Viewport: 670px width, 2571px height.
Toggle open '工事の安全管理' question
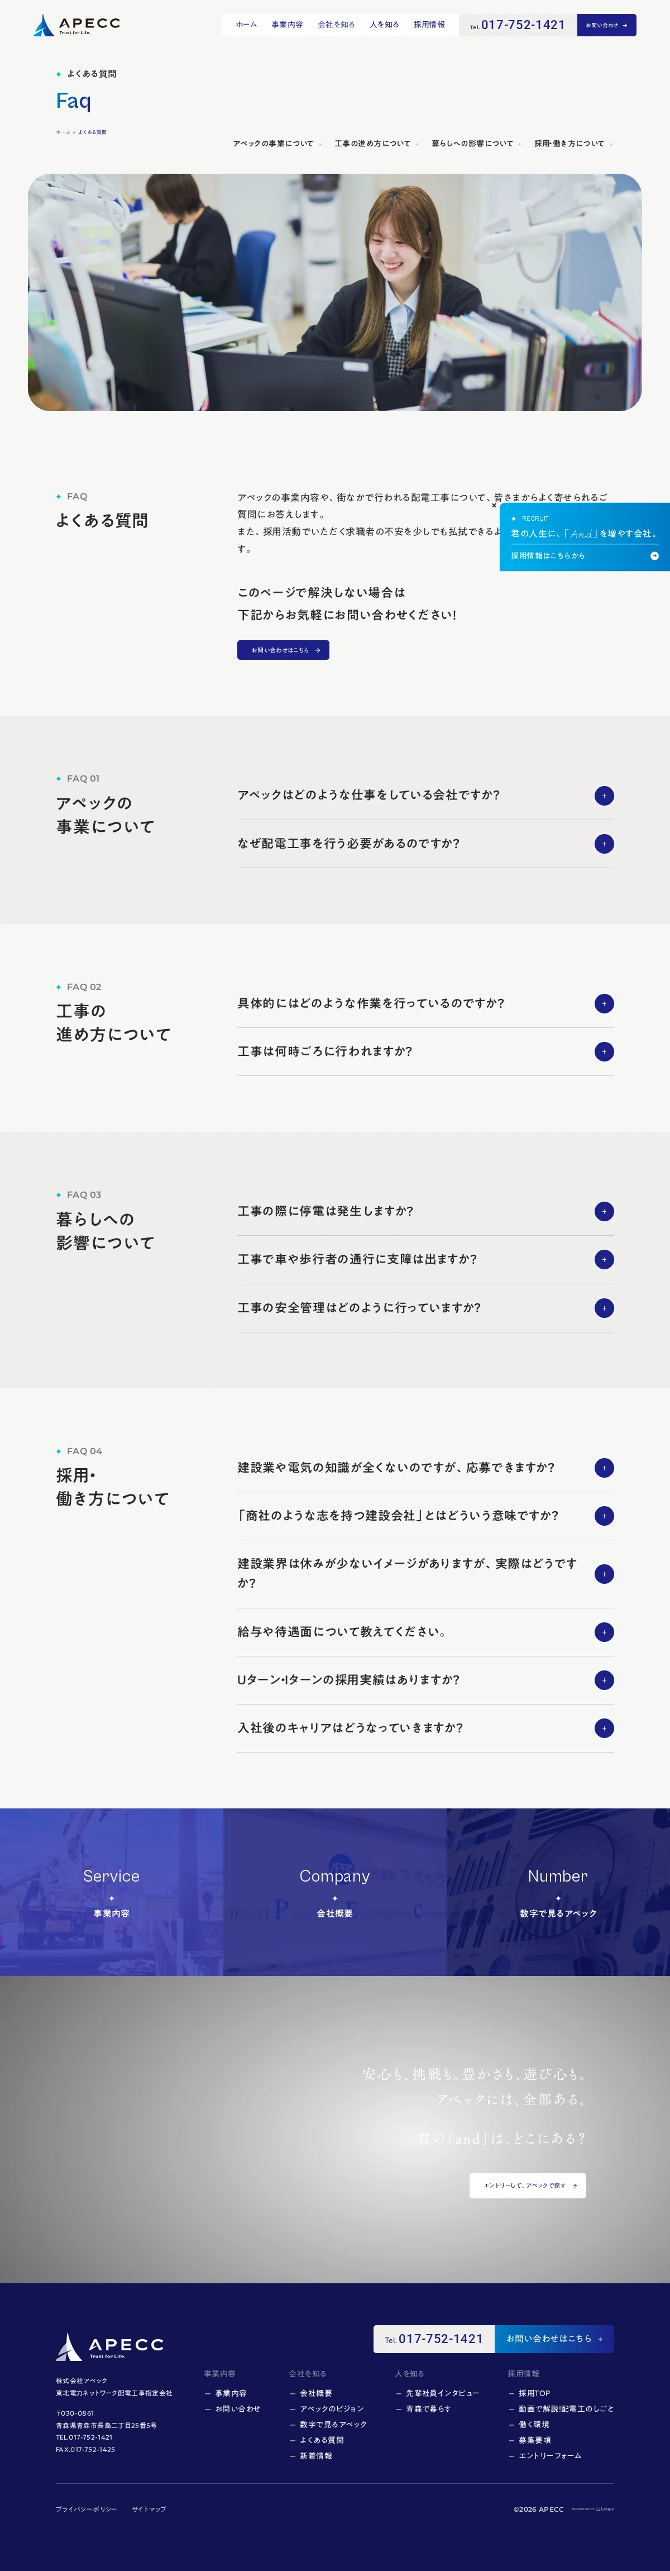click(x=603, y=1307)
